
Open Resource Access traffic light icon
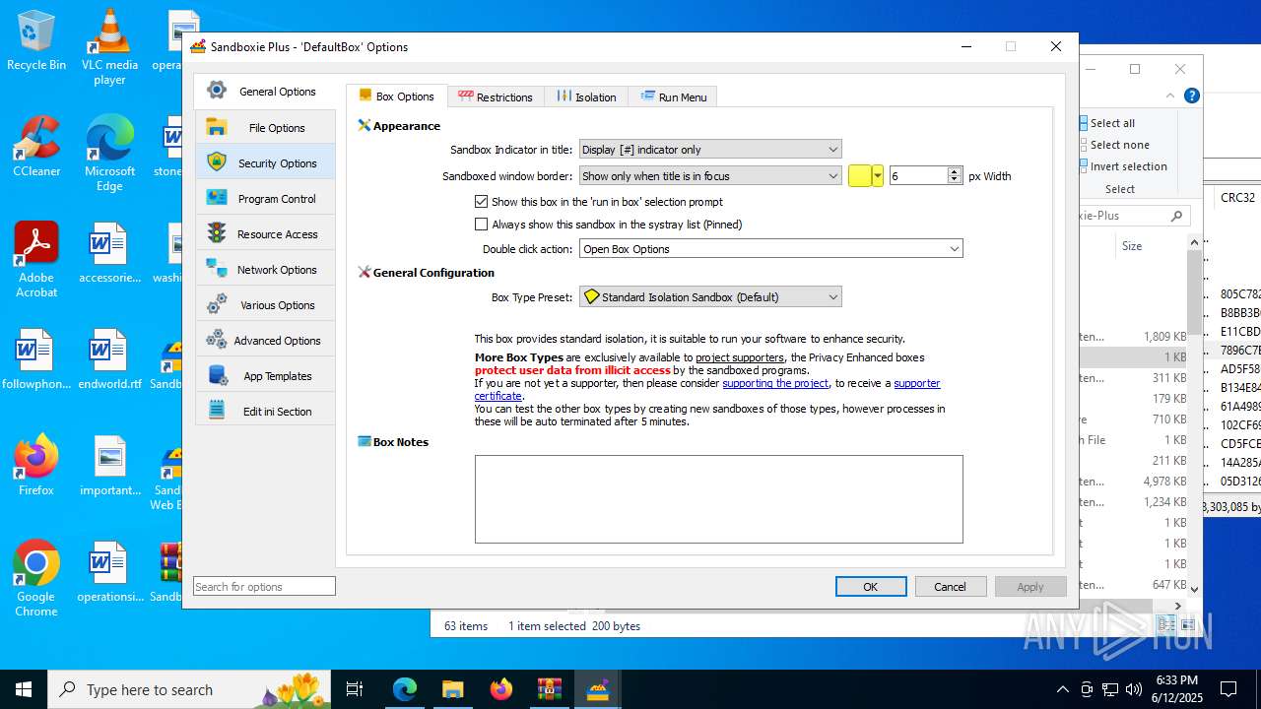[x=217, y=233]
